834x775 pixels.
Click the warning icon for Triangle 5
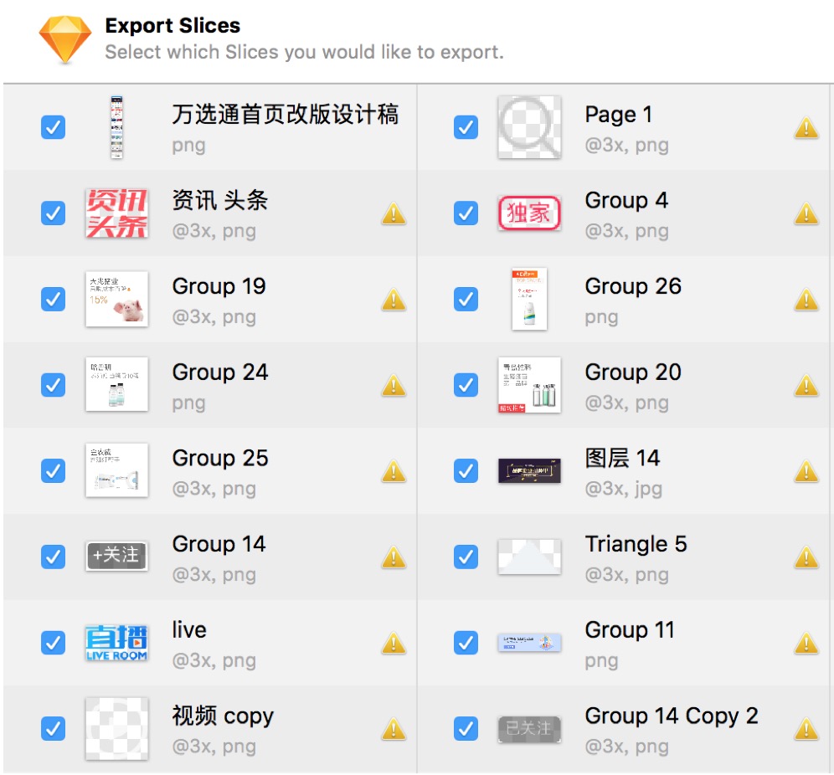pos(806,557)
